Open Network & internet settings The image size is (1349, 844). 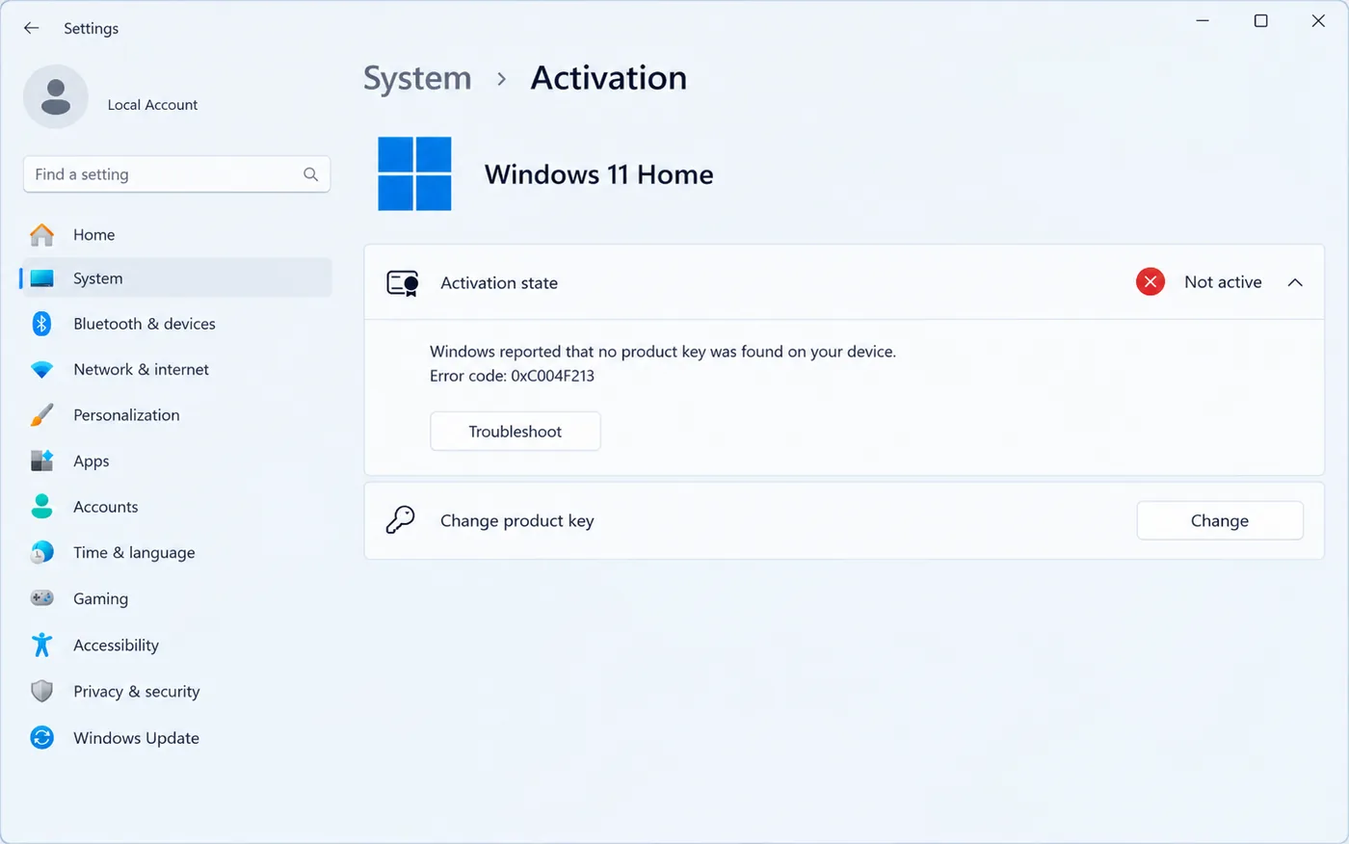pos(175,370)
